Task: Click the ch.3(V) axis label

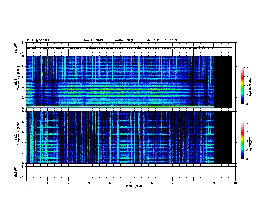Action: [16, 172]
